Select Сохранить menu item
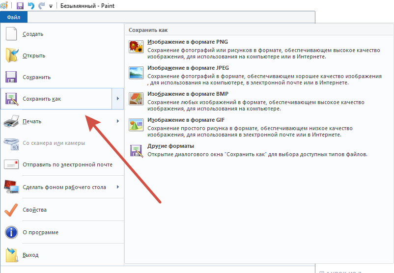The image size is (394, 273). (36, 78)
